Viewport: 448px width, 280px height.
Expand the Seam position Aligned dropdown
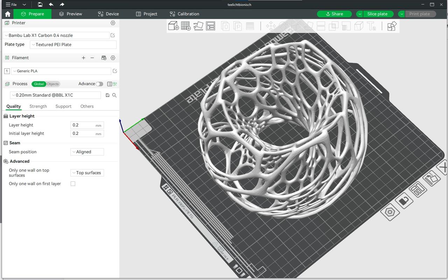(87, 152)
